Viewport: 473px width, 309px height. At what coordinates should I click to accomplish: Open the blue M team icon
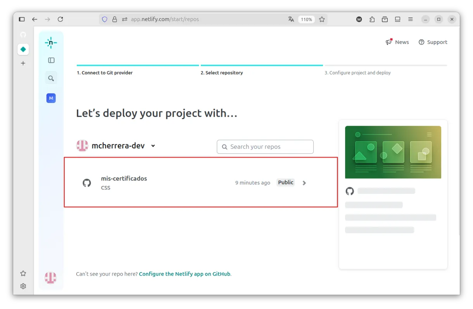click(x=51, y=98)
